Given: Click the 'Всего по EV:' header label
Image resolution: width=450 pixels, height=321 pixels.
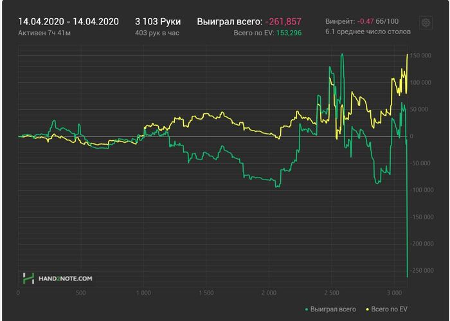Looking at the screenshot, I should (254, 33).
